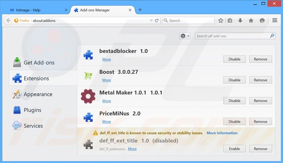Image resolution: width=283 pixels, height=163 pixels.
Task: Click the warning triangle icon
Action: pyautogui.click(x=96, y=133)
